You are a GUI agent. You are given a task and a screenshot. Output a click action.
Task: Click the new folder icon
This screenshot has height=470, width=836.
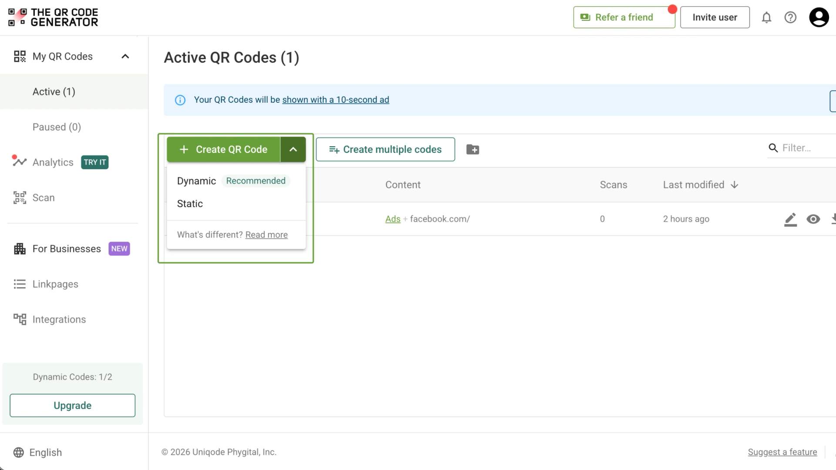(x=472, y=149)
